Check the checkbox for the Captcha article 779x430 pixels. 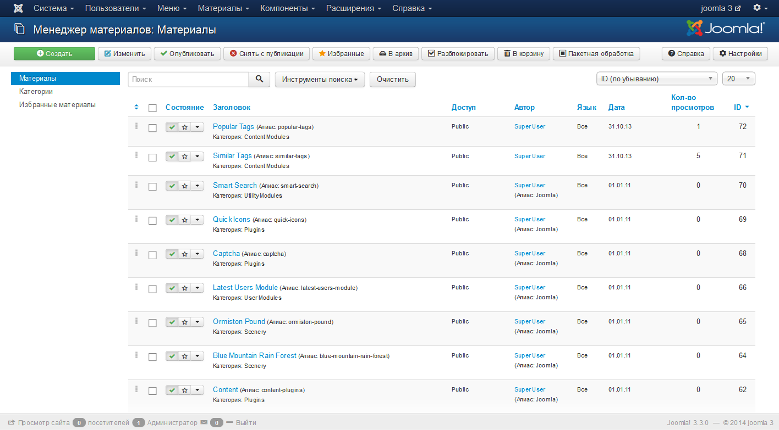pos(152,254)
